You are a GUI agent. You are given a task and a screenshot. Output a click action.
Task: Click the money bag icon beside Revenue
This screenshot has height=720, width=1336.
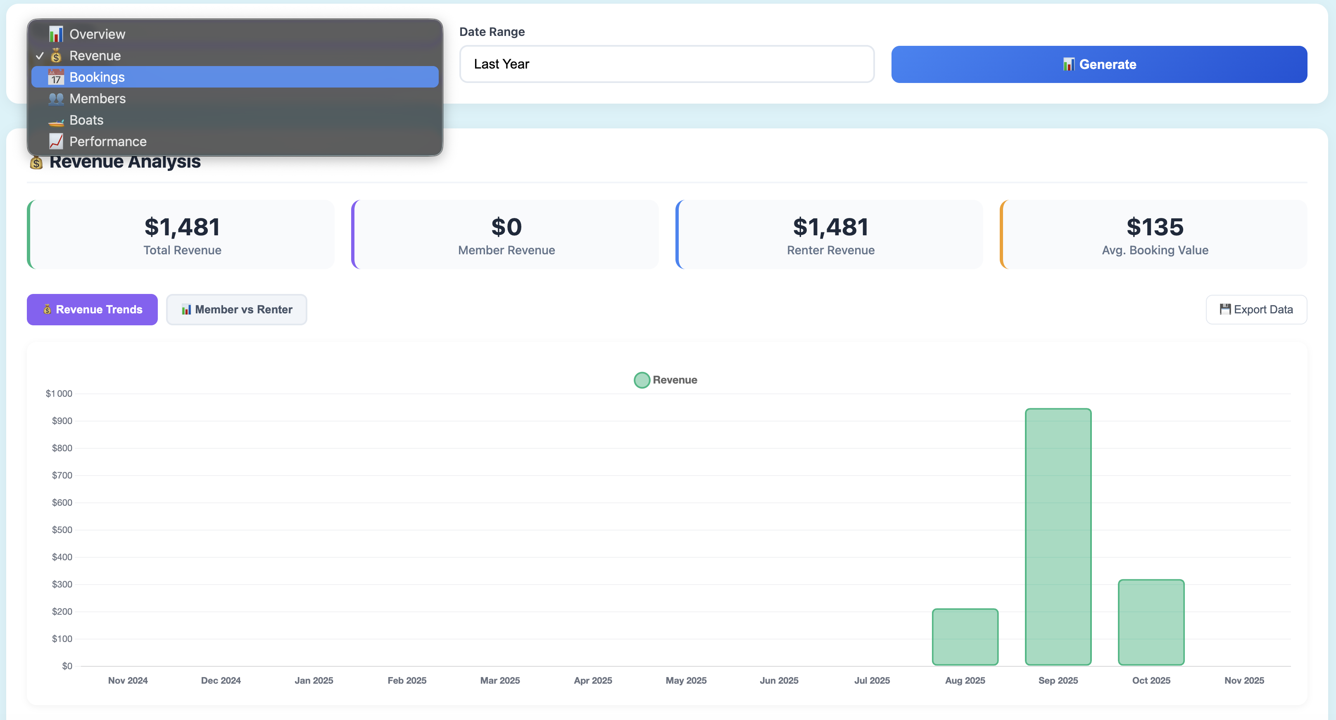[56, 55]
